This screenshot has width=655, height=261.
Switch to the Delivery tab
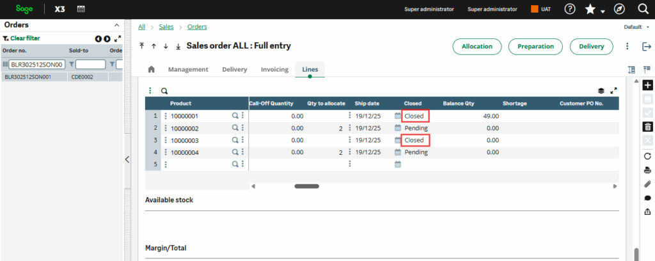click(234, 69)
